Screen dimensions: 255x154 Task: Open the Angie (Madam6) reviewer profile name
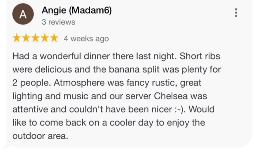click(x=76, y=10)
